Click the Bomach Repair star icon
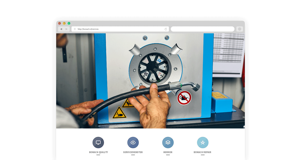 click(x=203, y=143)
